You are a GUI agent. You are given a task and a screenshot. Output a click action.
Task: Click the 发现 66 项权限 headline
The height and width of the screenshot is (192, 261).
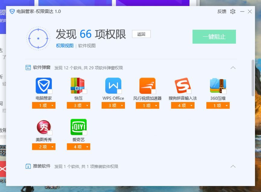click(91, 34)
